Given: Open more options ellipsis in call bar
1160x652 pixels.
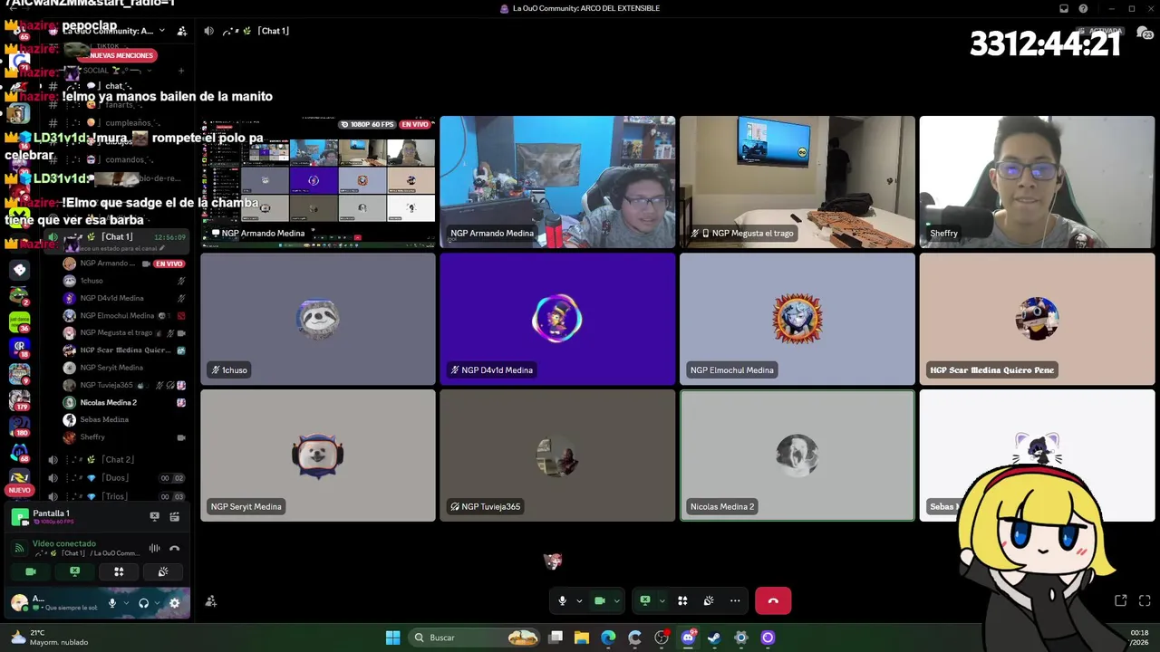Looking at the screenshot, I should 735,600.
